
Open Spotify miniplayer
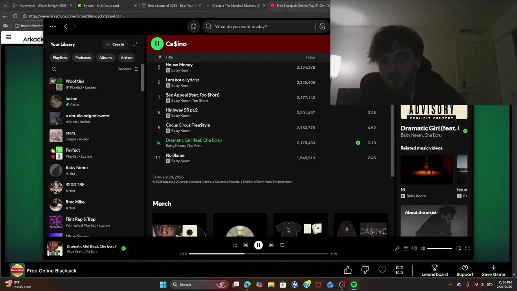click(459, 249)
